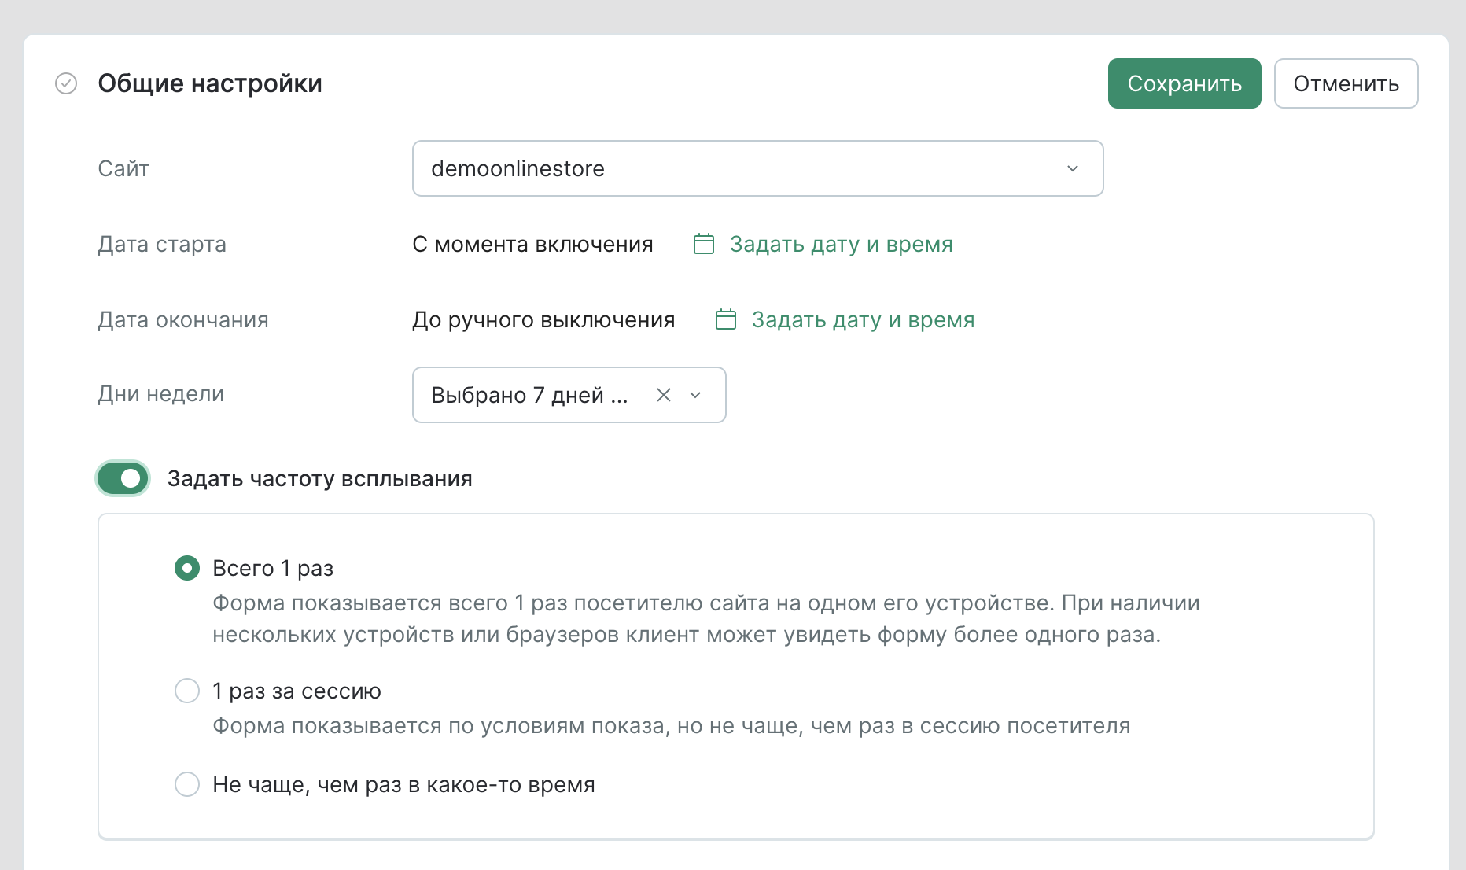The width and height of the screenshot is (1466, 870).
Task: Click the description under Всего 1 раз
Action: [706, 618]
